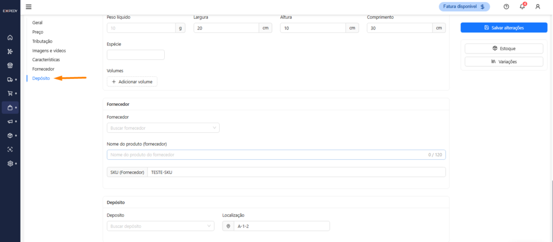Viewport: 553px width, 242px height.
Task: Open the integrations hub icon in sidebar
Action: (x=10, y=51)
